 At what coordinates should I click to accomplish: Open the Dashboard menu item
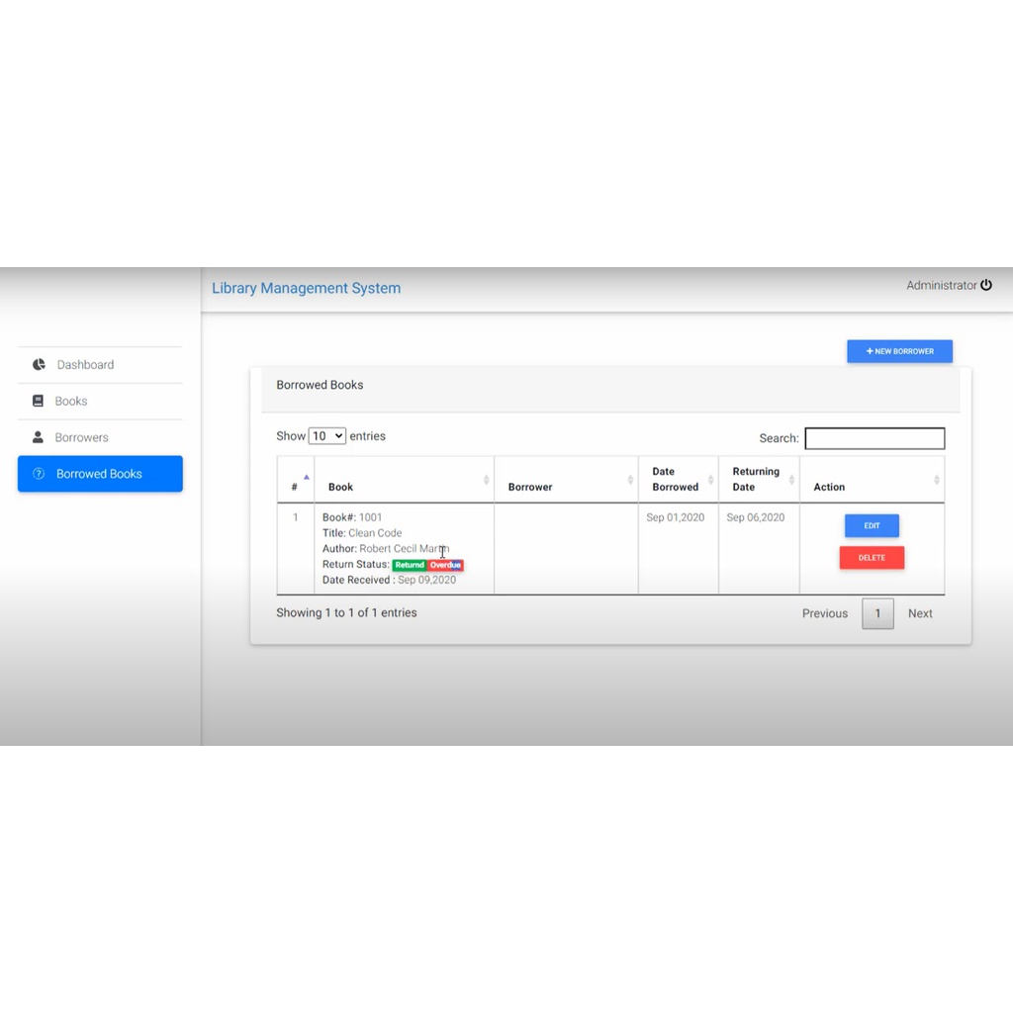pyautogui.click(x=85, y=365)
